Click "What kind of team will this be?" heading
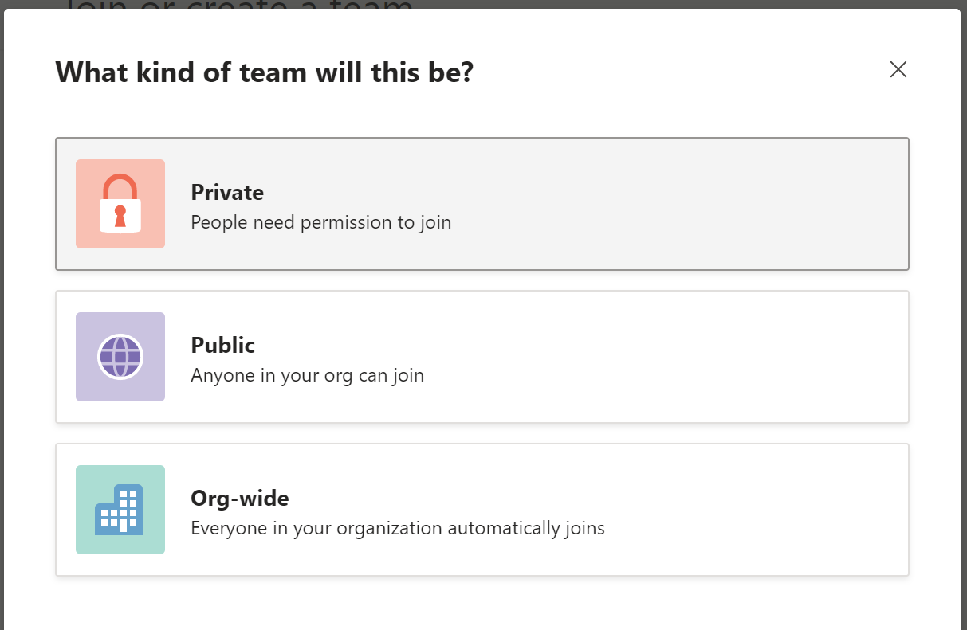967x630 pixels. coord(265,72)
